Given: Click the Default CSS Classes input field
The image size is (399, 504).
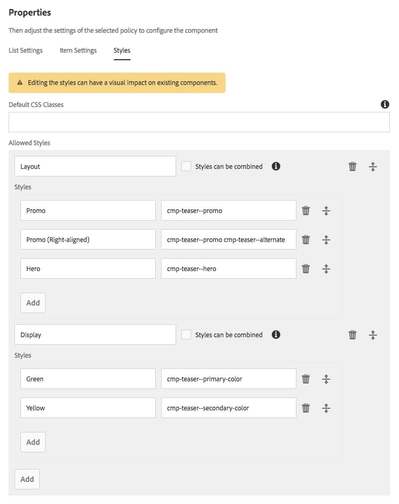Looking at the screenshot, I should tap(199, 122).
